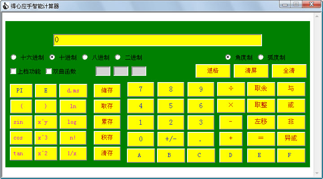
Task: Click the cos function button
Action: [21, 138]
